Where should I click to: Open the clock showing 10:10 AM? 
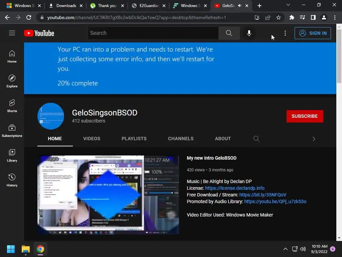(319, 249)
